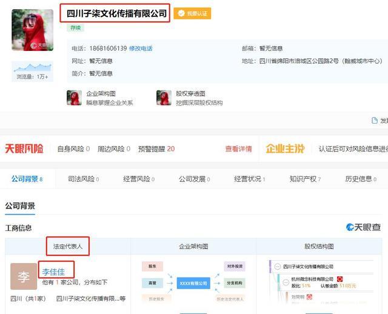Switch to the 经营风险 tab
Image resolution: width=388 pixels, height=314 pixels.
[x=139, y=179]
